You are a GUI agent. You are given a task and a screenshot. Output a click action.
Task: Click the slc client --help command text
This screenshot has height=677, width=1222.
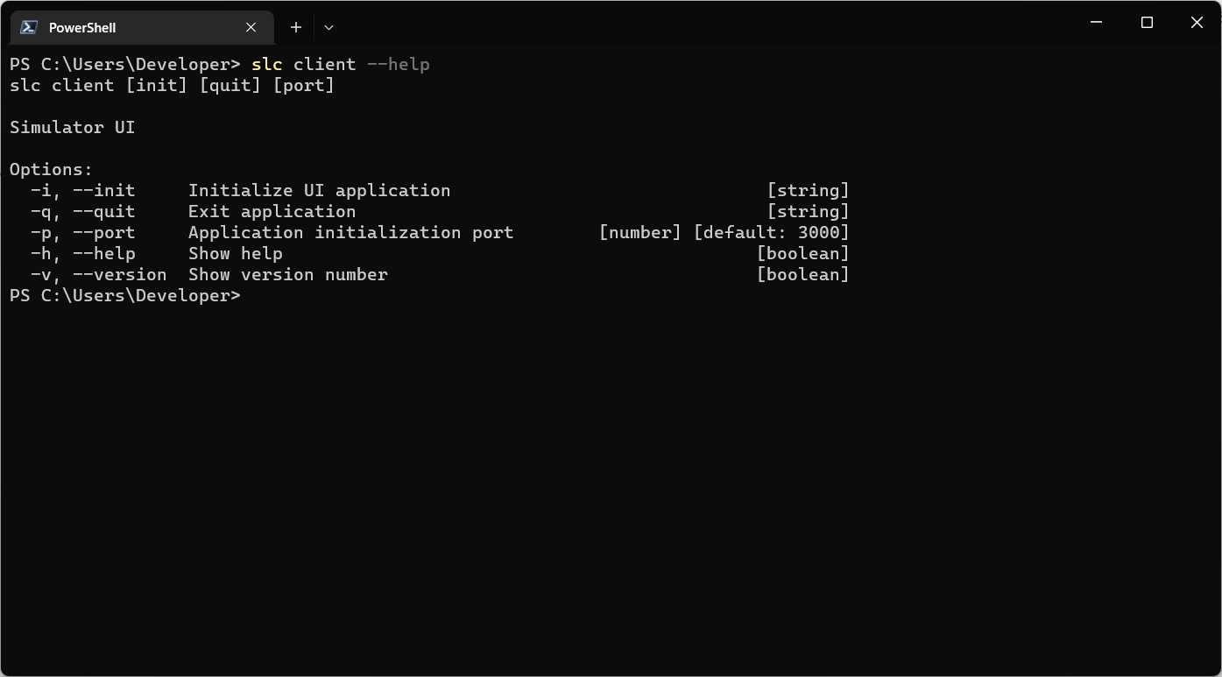coord(341,64)
